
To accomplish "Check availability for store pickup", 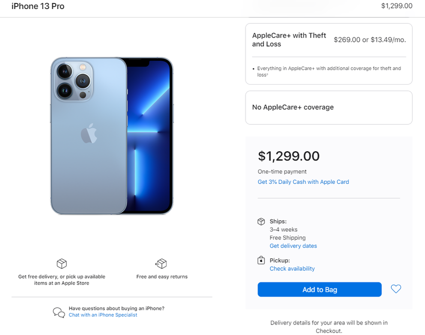I will coord(292,268).
